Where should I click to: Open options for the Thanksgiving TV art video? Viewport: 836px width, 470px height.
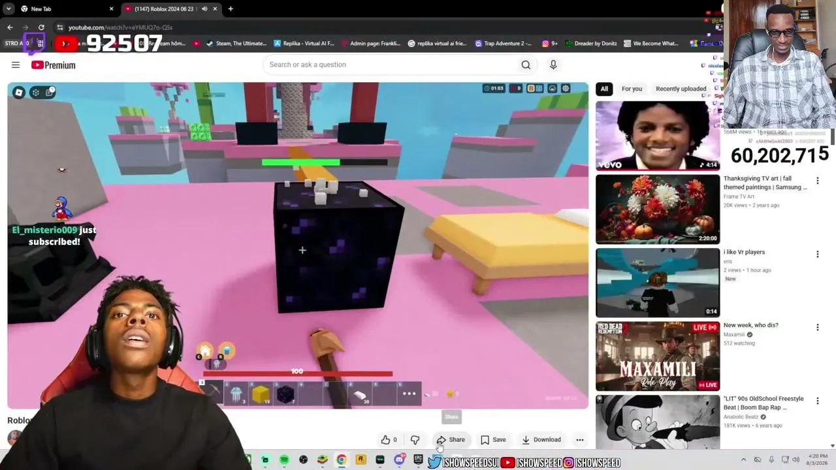coord(817,181)
